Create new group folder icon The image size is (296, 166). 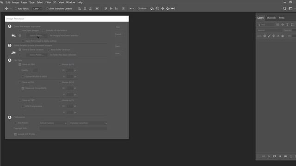pos(285,156)
